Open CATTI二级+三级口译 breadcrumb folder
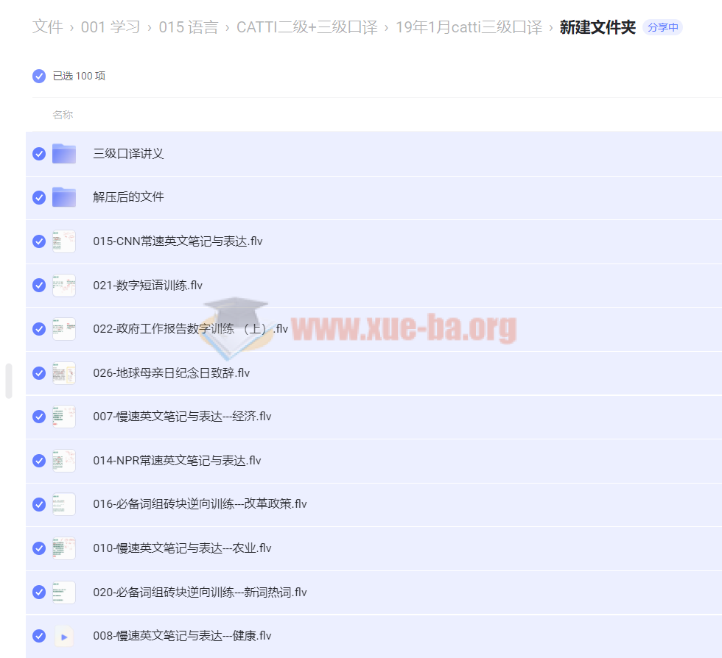The width and height of the screenshot is (722, 658). [306, 27]
